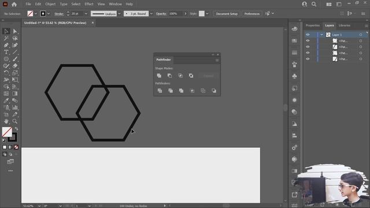This screenshot has width=370, height=208.
Task: Open the Window menu
Action: click(x=116, y=4)
